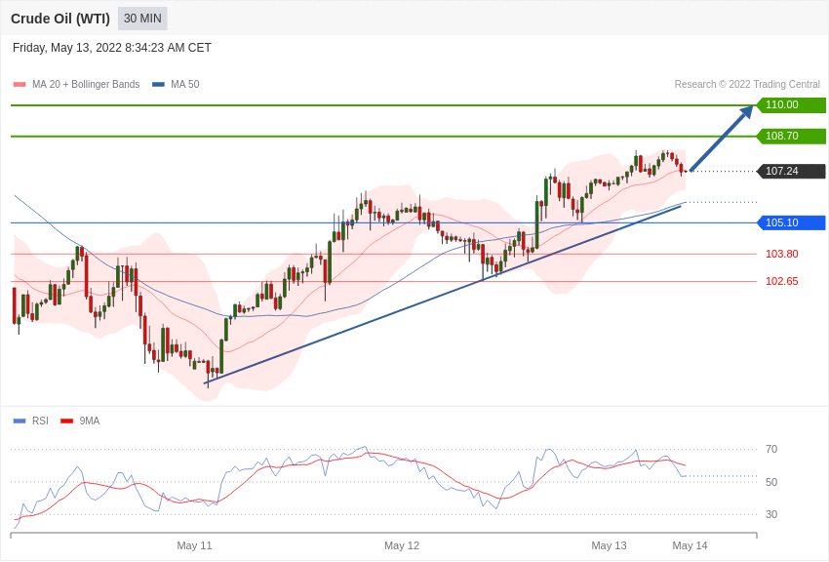The image size is (829, 562).
Task: Click the black 107.24 current price tag
Action: 791,172
